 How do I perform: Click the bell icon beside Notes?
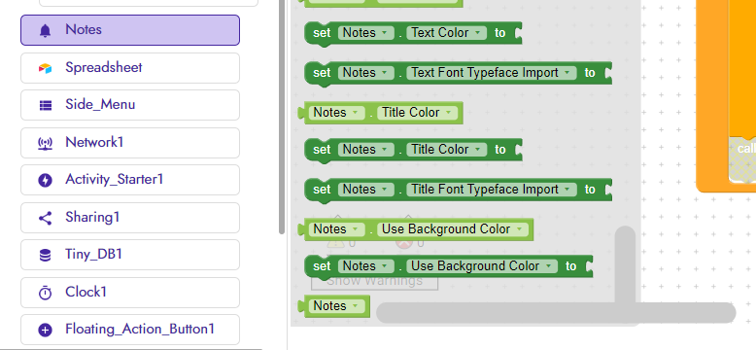[45, 30]
